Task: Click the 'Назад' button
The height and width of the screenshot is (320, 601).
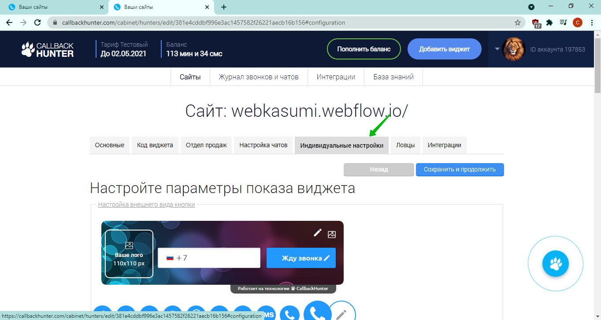Action: [x=379, y=170]
